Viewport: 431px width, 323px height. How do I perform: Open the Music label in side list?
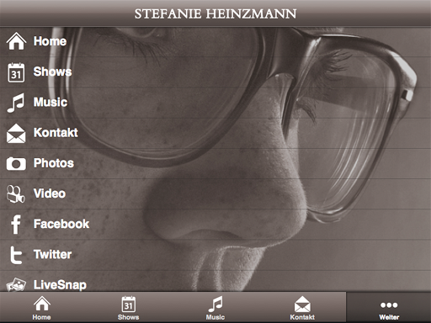tap(51, 102)
